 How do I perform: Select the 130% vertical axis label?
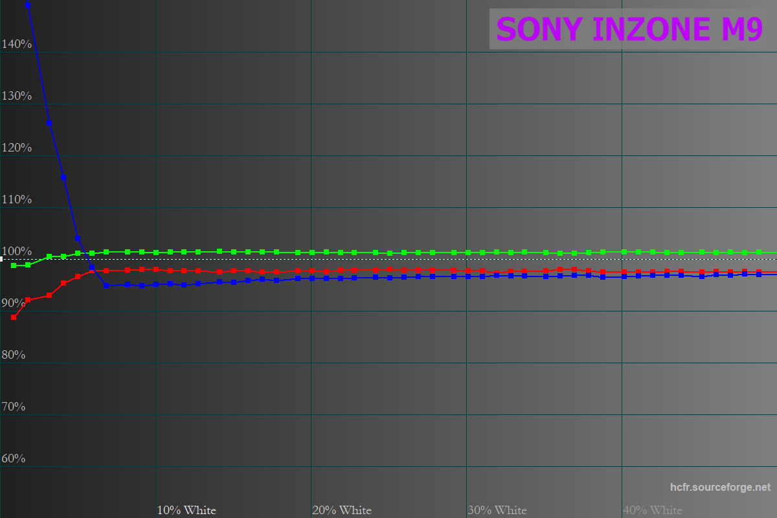click(17, 96)
